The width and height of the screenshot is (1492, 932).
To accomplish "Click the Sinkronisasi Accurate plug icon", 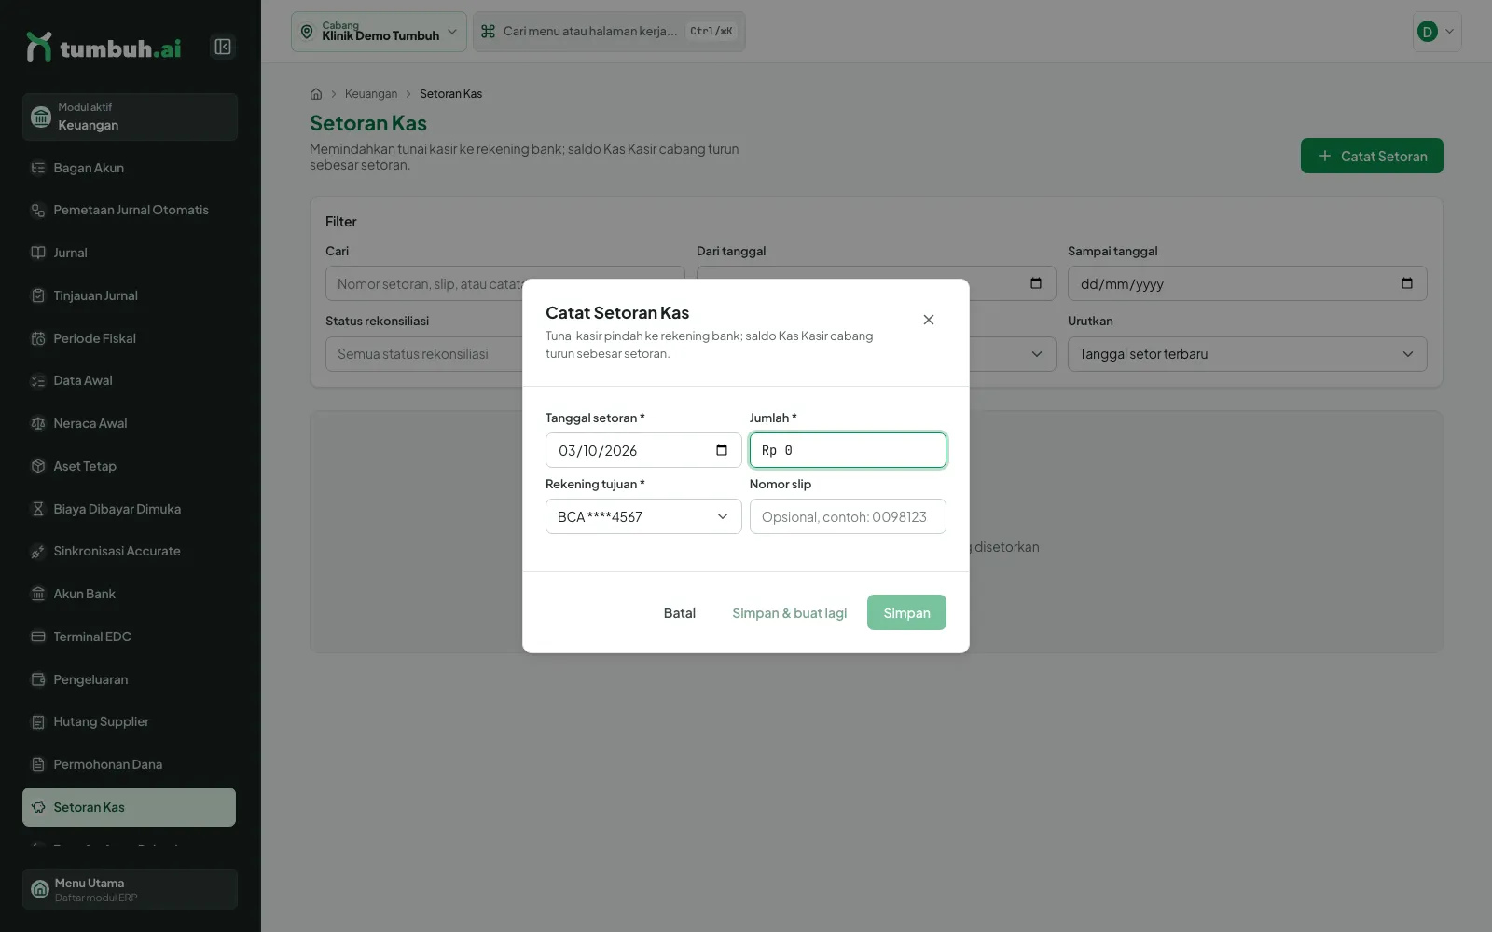I will click(x=38, y=551).
